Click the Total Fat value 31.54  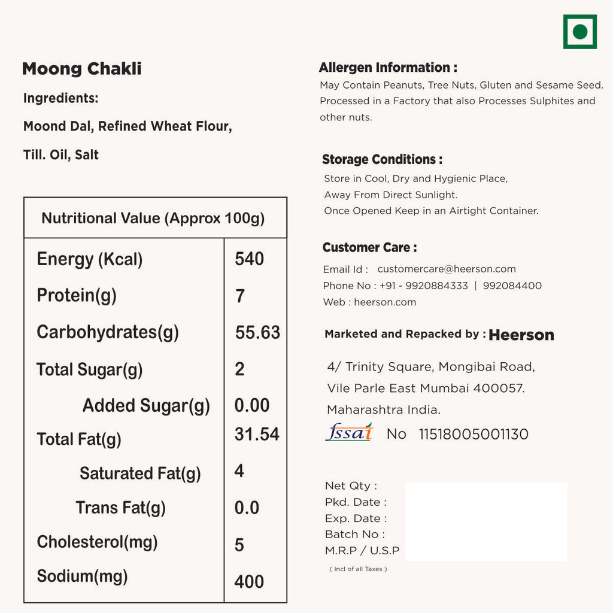pos(256,435)
